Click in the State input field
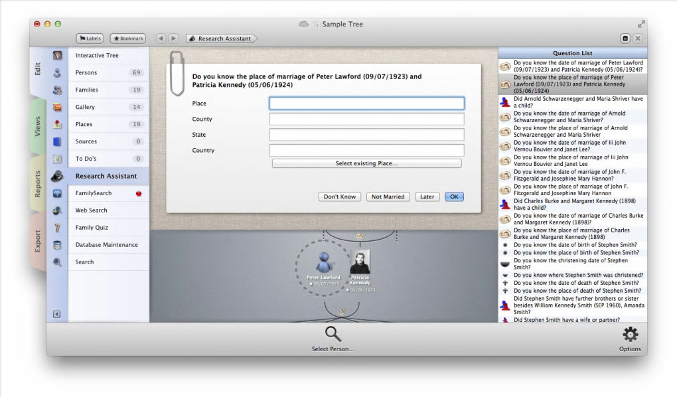This screenshot has width=677, height=397. 366,134
